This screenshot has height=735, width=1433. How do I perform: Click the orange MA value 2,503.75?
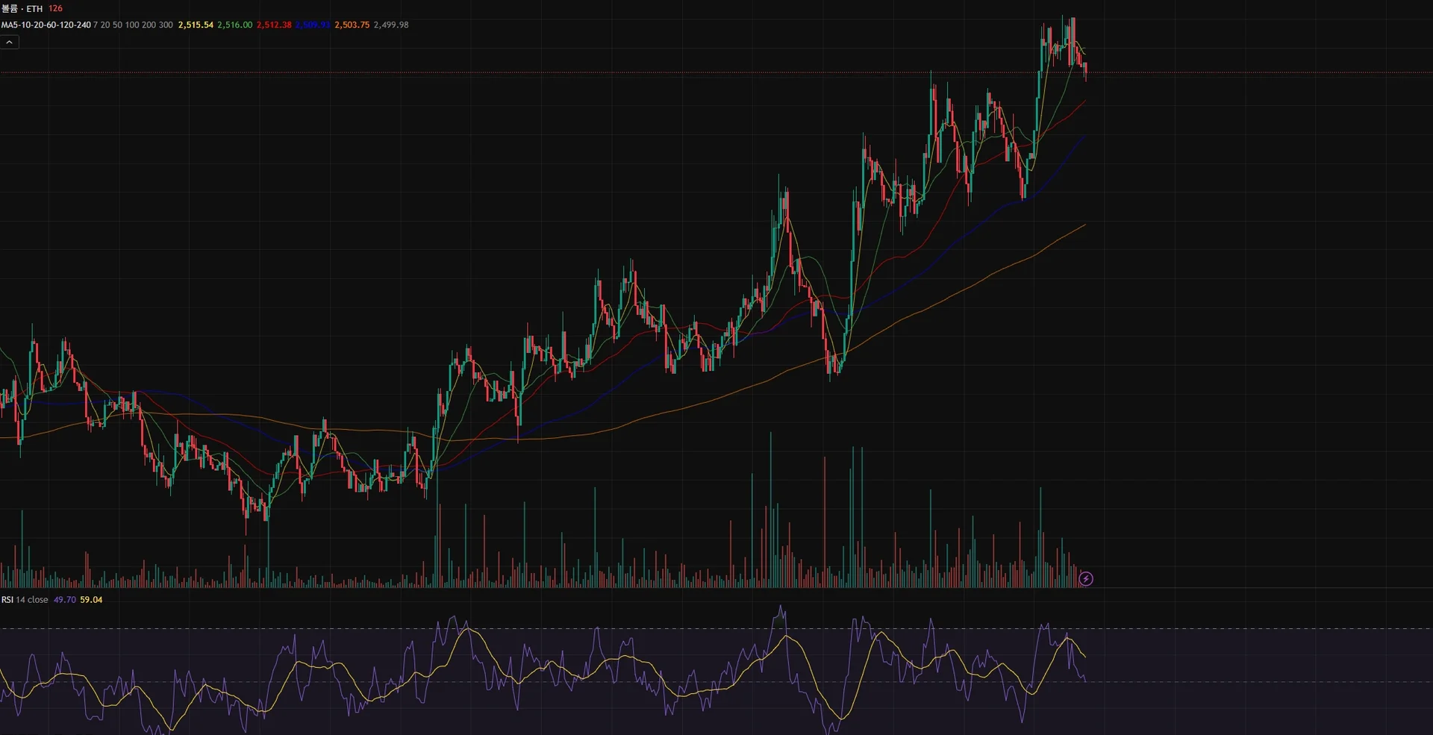tap(352, 25)
